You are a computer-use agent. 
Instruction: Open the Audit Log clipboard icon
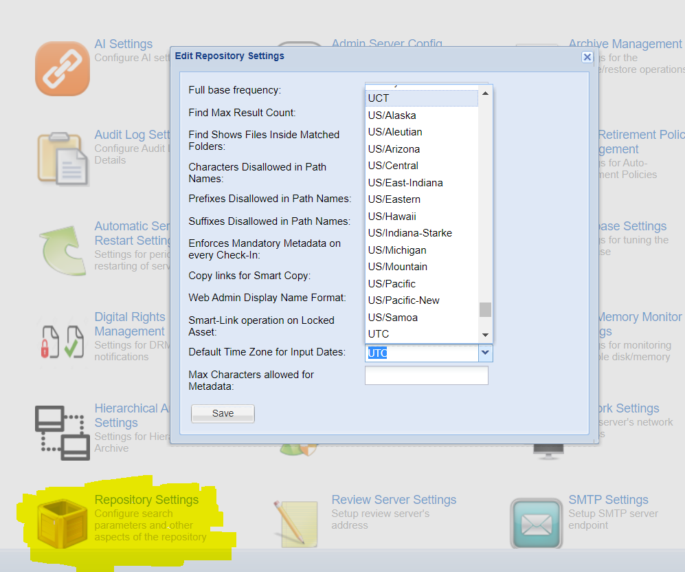pyautogui.click(x=63, y=158)
